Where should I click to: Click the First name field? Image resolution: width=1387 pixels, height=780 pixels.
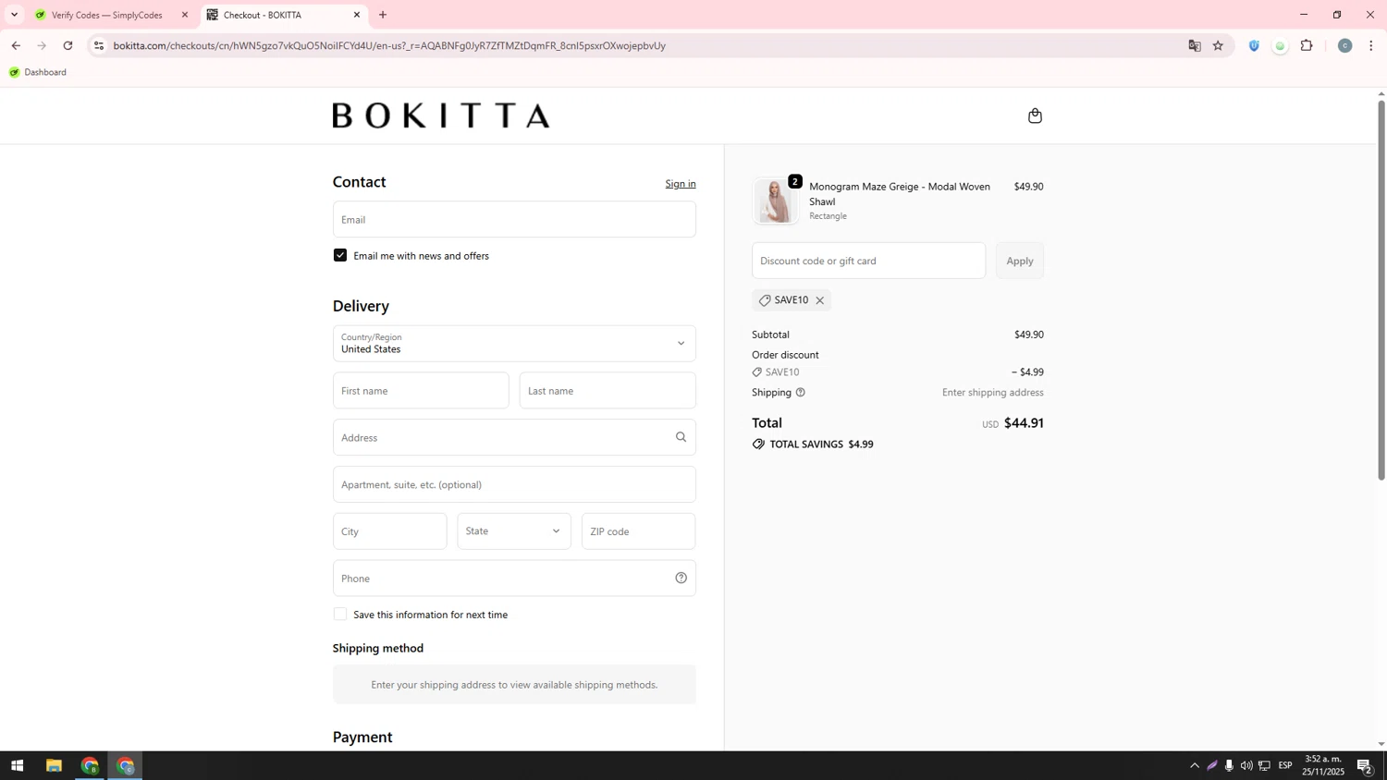click(421, 390)
